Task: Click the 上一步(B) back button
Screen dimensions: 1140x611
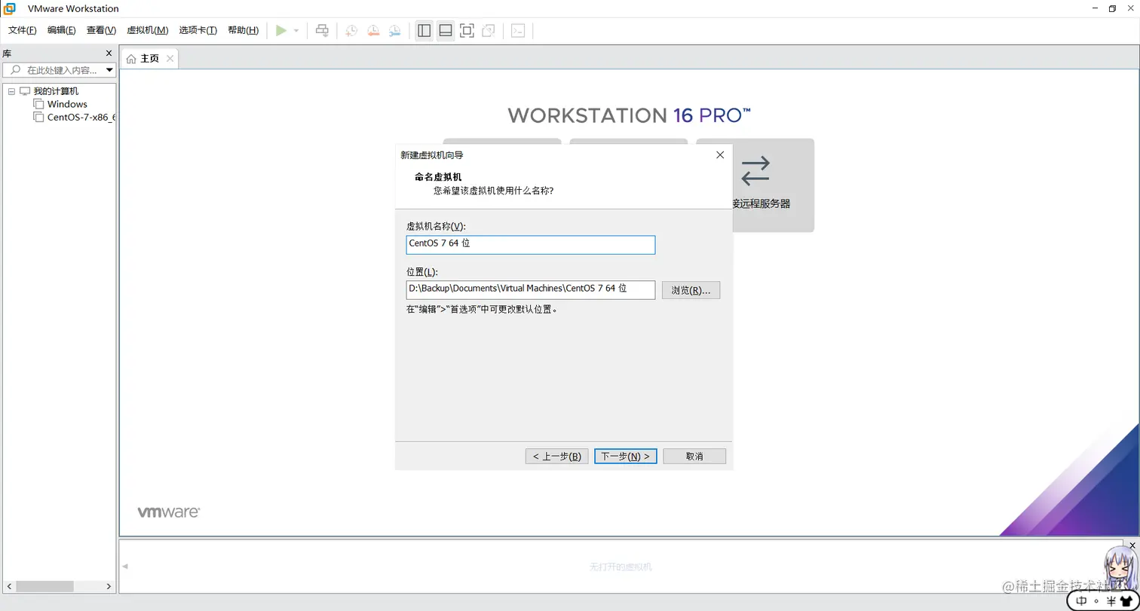Action: pyautogui.click(x=556, y=457)
